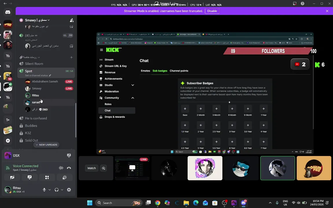Open Kick hamburger menu icon
The height and width of the screenshot is (208, 333).
pyautogui.click(x=101, y=50)
